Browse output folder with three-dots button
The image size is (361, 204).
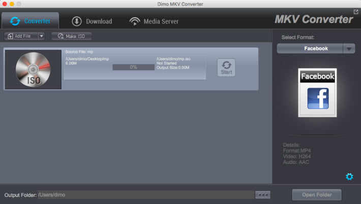[x=263, y=195]
